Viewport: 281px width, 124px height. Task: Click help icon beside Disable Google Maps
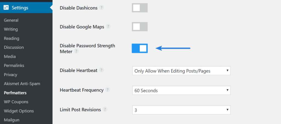point(108,27)
